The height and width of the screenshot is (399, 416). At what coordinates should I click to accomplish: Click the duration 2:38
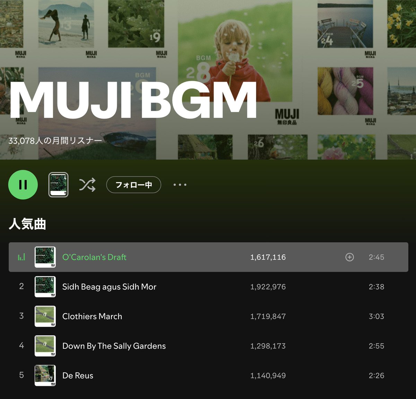tap(376, 287)
